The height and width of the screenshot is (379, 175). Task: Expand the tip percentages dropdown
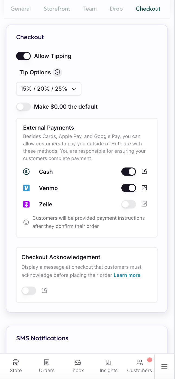pos(49,89)
